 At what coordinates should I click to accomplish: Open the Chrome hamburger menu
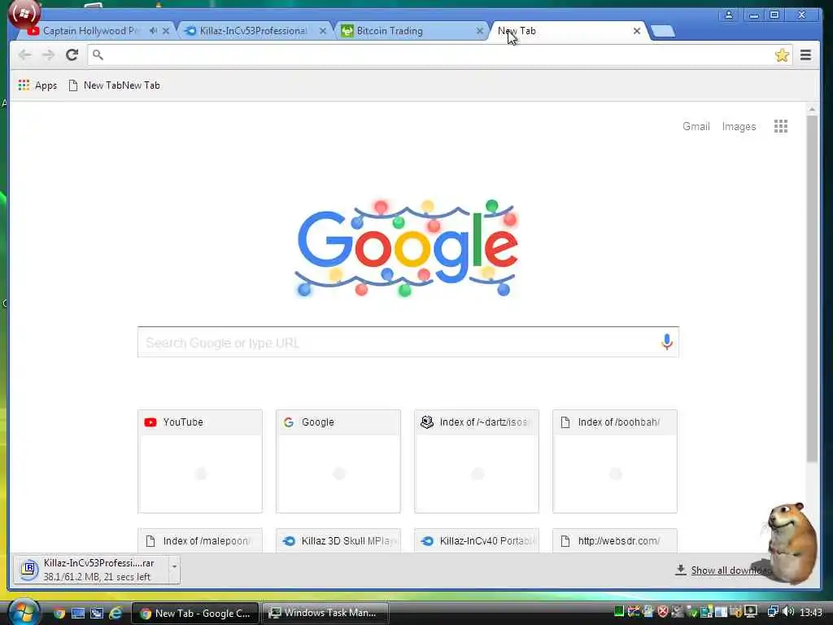[805, 55]
